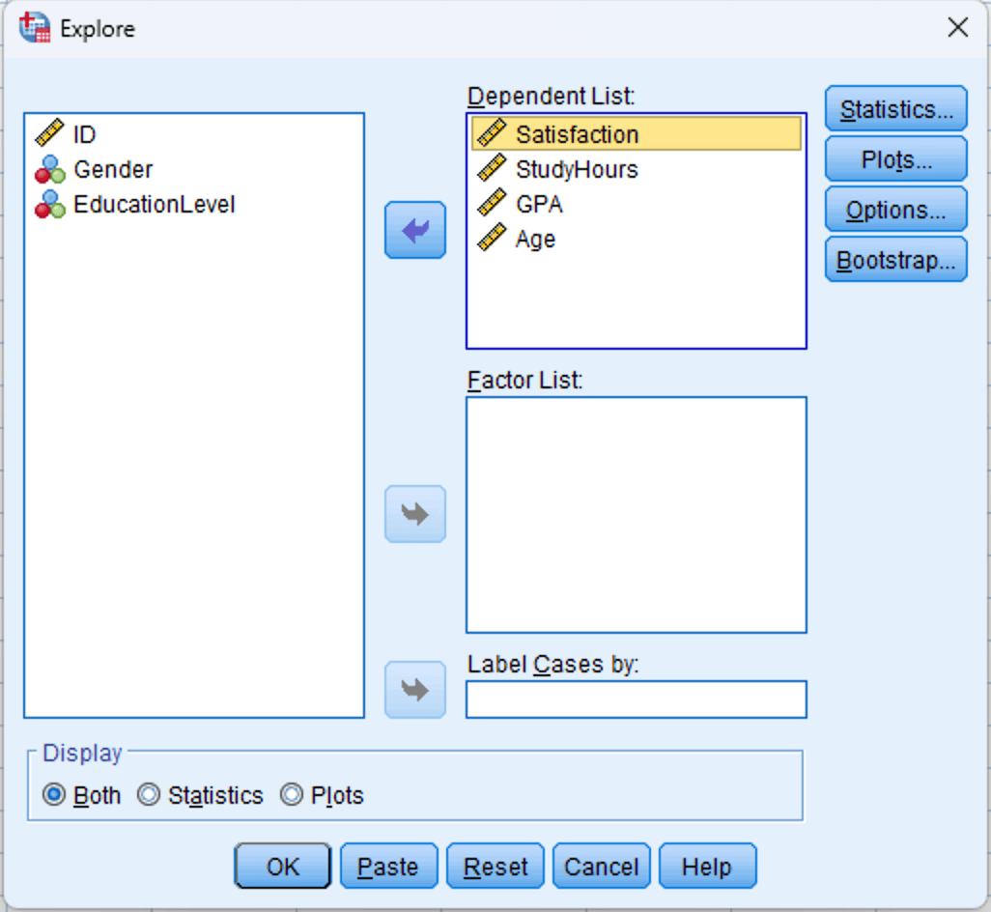Open the Statistics... options dialog
The image size is (991, 912).
click(895, 109)
